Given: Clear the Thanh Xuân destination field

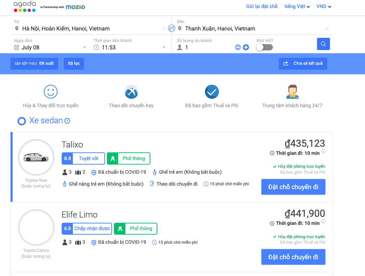Looking at the screenshot, I should point(327,29).
